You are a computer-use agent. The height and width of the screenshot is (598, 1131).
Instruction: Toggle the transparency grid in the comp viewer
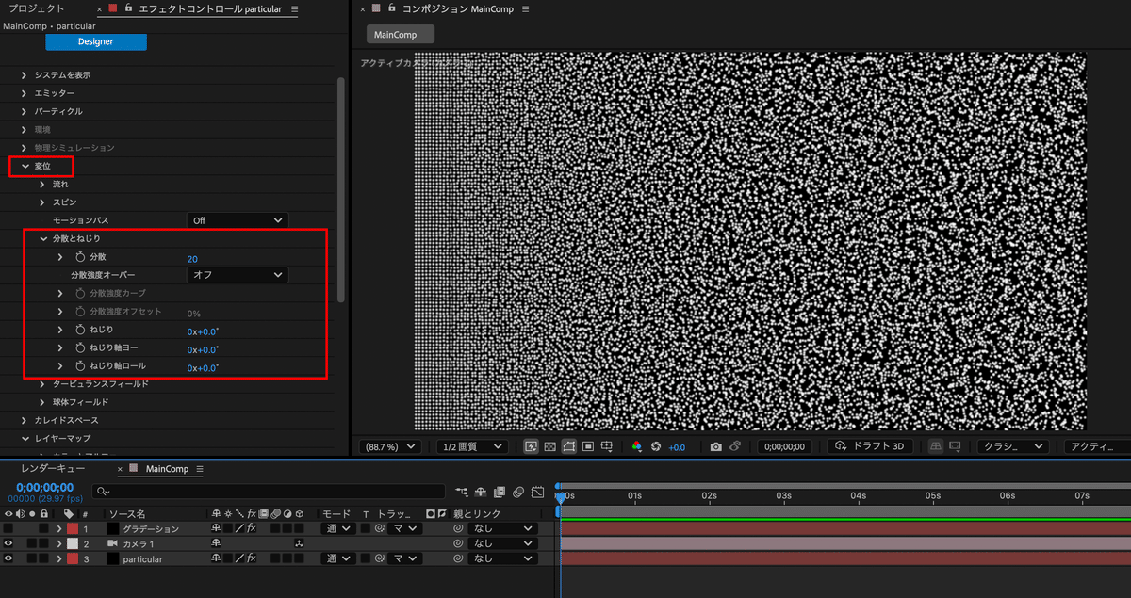[x=549, y=446]
